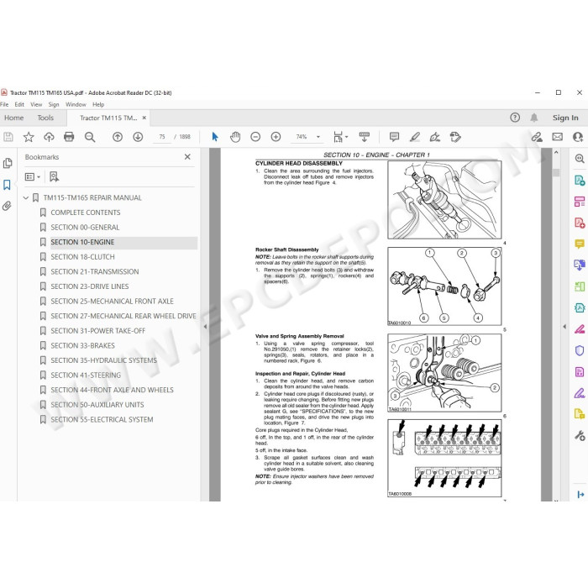Bookmark the file with the star icon
This screenshot has width=588, height=588.
pos(29,137)
